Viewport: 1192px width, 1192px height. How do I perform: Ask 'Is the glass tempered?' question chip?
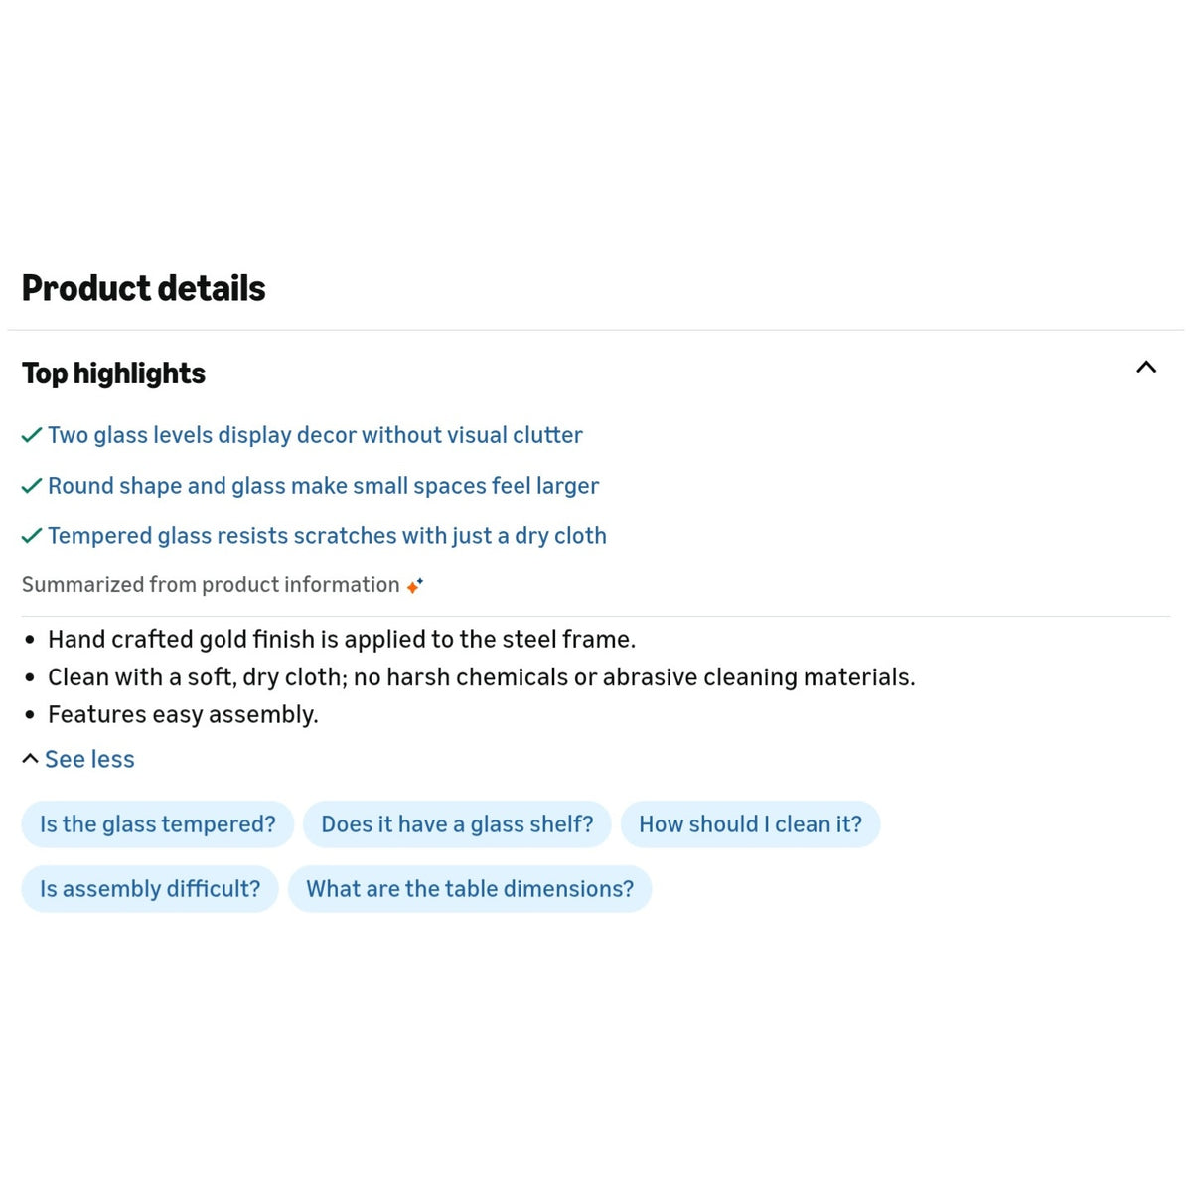tap(158, 824)
